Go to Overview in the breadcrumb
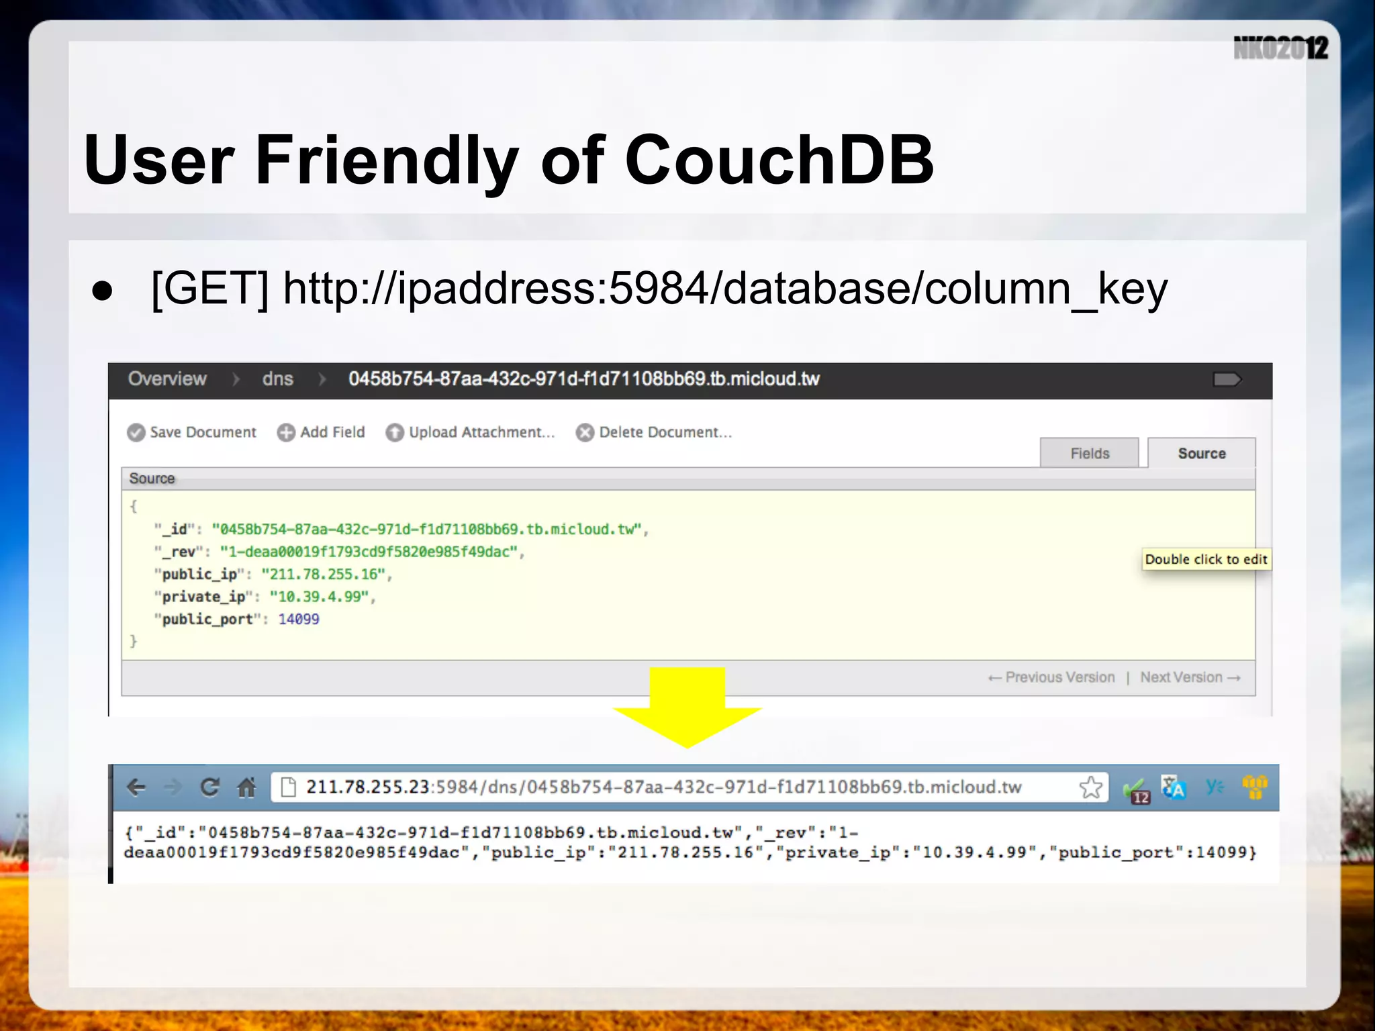The image size is (1375, 1031). click(167, 379)
